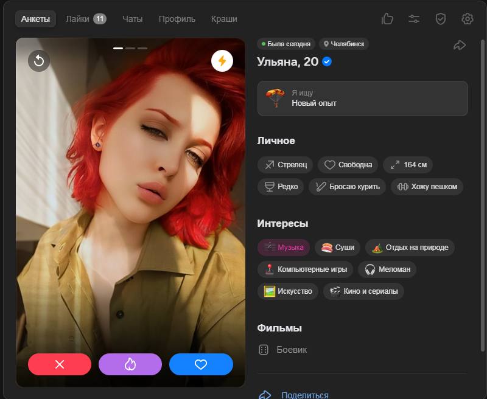
Task: Click the Поделиться link
Action: (x=304, y=395)
